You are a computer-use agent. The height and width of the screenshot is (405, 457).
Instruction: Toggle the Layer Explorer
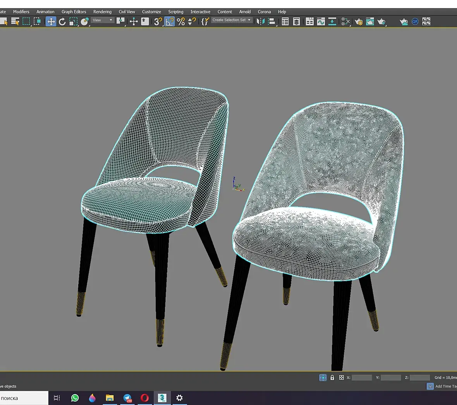[x=296, y=22]
